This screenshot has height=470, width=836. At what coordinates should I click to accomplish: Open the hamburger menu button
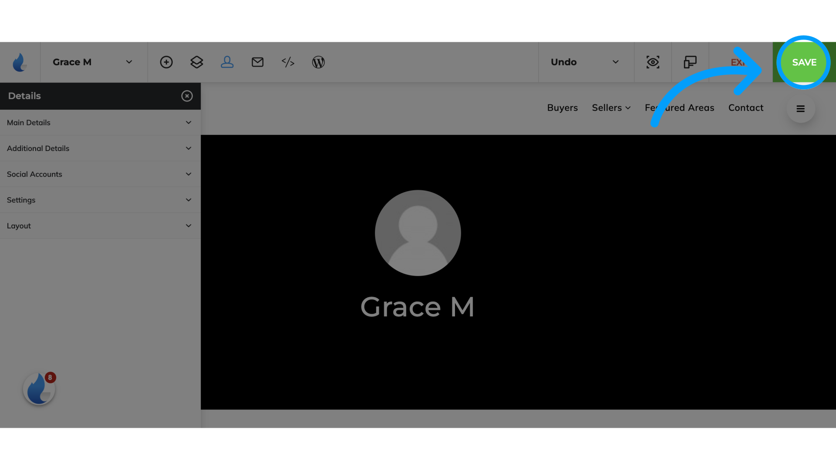[x=801, y=109]
